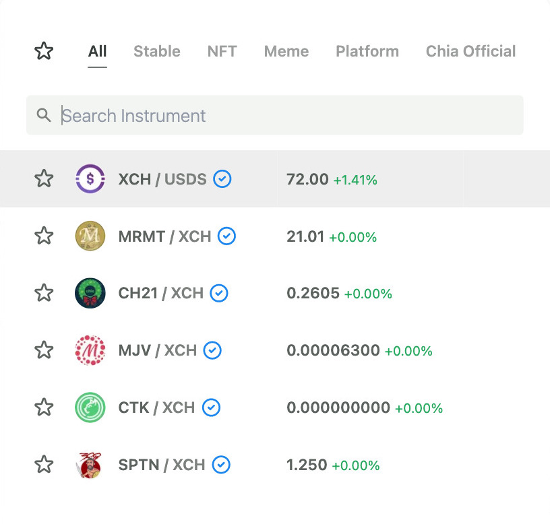Click verified badge next to XCH / USDS
The image size is (550, 524).
(222, 178)
